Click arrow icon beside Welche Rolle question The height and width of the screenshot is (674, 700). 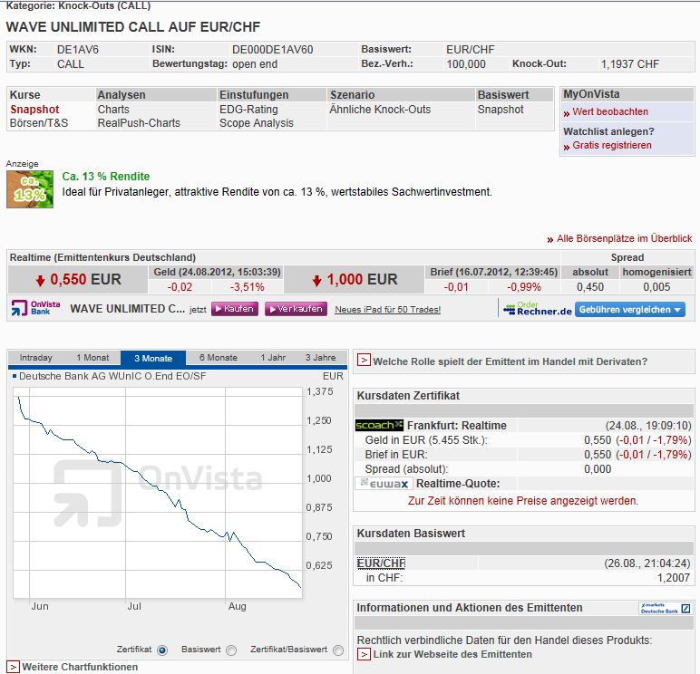click(x=364, y=361)
